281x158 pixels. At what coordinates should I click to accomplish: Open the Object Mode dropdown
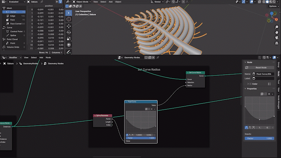(x=81, y=2)
